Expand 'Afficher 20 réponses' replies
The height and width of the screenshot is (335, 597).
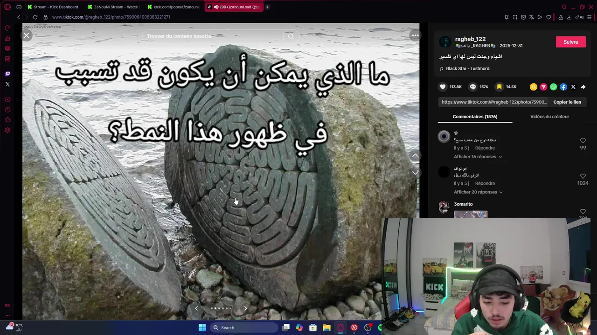pos(478,192)
